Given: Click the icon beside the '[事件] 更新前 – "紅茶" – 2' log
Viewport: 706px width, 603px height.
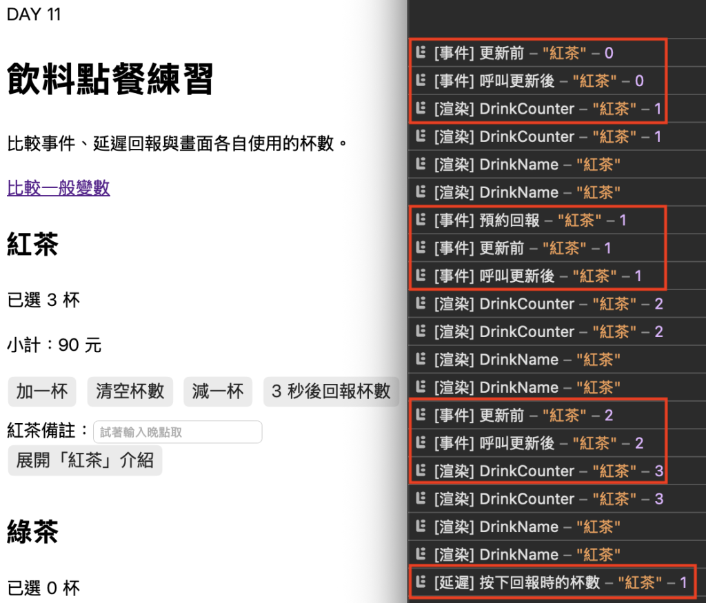Looking at the screenshot, I should (x=421, y=415).
